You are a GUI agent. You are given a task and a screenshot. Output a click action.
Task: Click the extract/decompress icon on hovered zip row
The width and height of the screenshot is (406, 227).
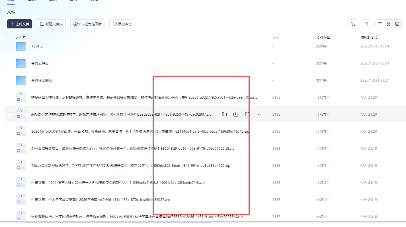(224, 114)
